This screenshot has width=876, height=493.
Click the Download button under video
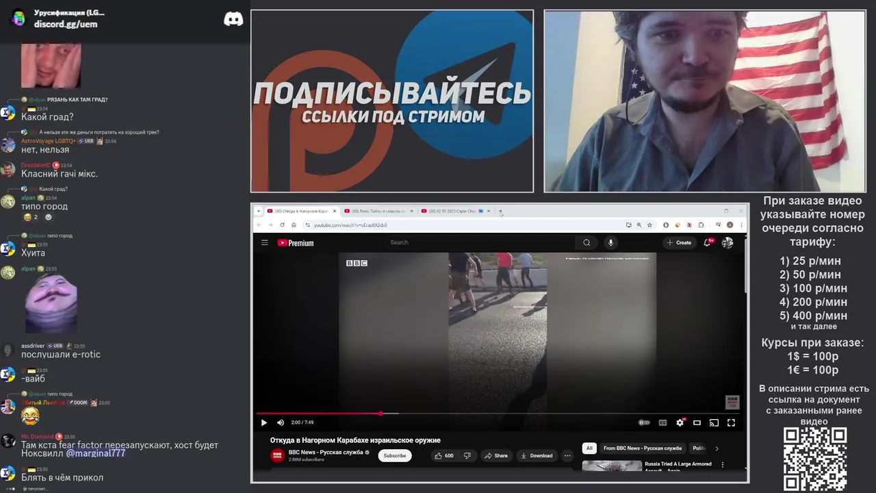click(537, 455)
